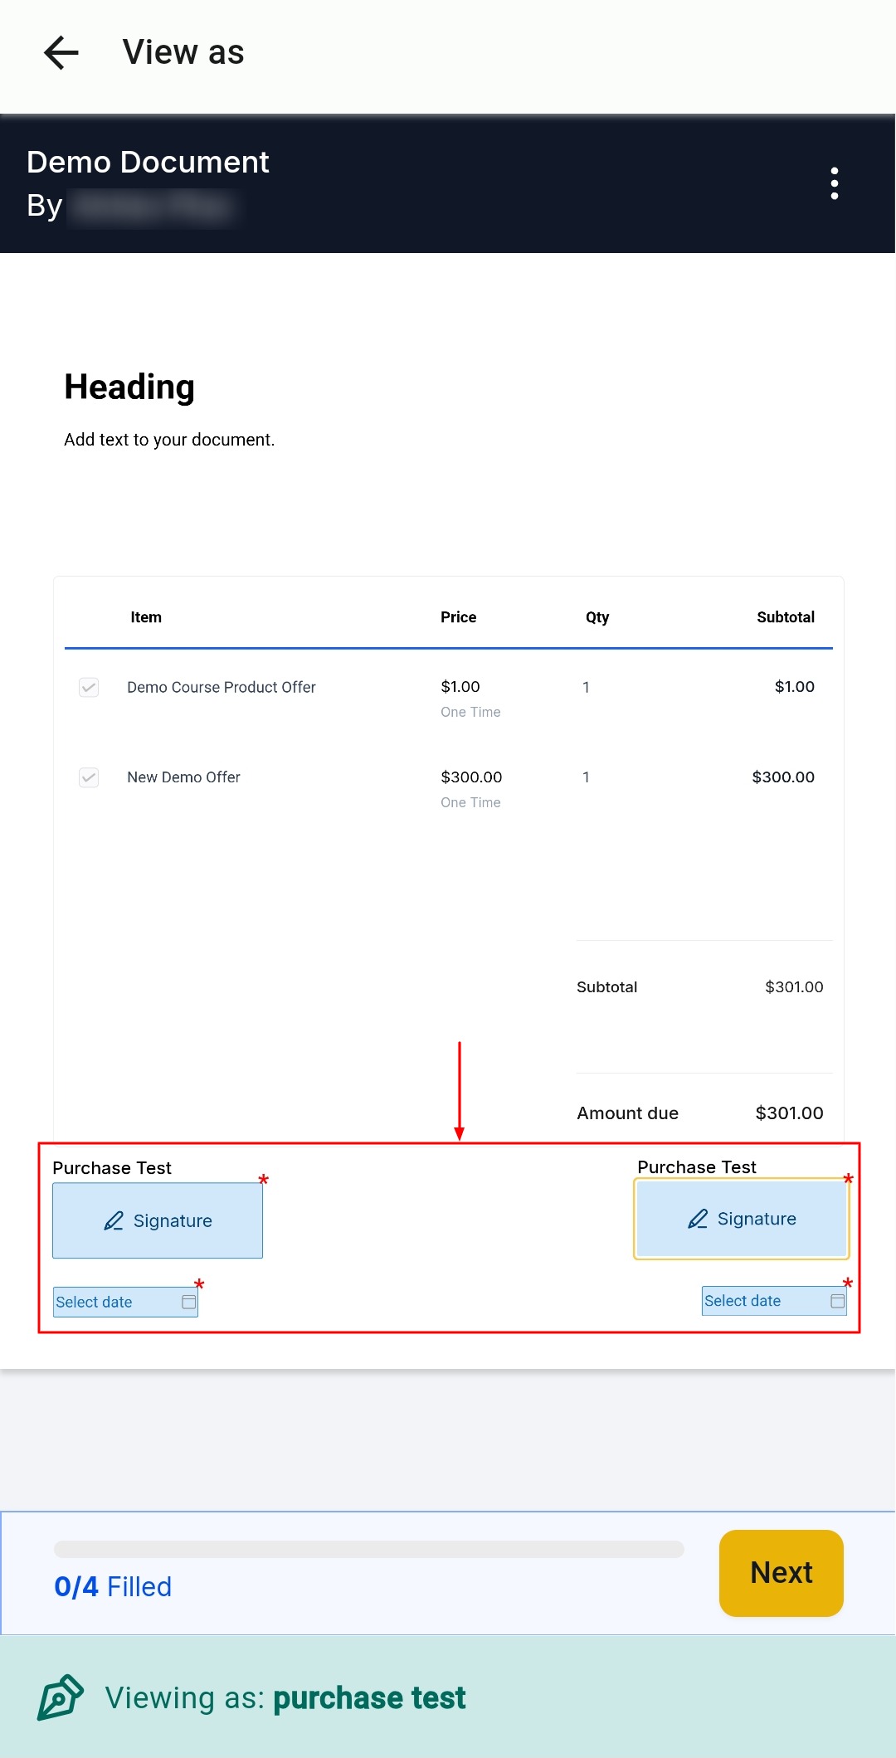Click the right signature pen icon
This screenshot has width=896, height=1758.
click(x=698, y=1219)
